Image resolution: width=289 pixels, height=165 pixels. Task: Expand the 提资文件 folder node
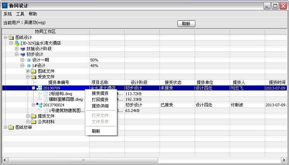click(x=28, y=116)
